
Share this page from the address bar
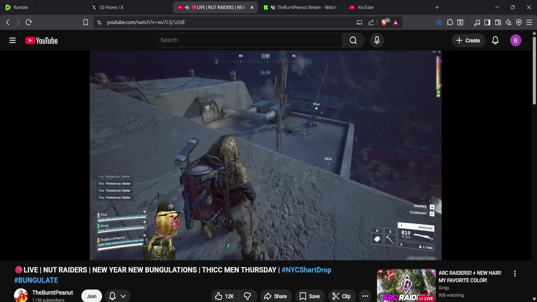coord(371,22)
